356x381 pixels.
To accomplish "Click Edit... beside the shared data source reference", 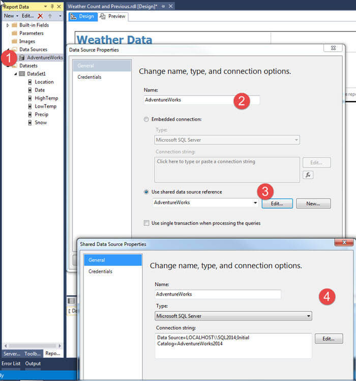I will pyautogui.click(x=277, y=204).
